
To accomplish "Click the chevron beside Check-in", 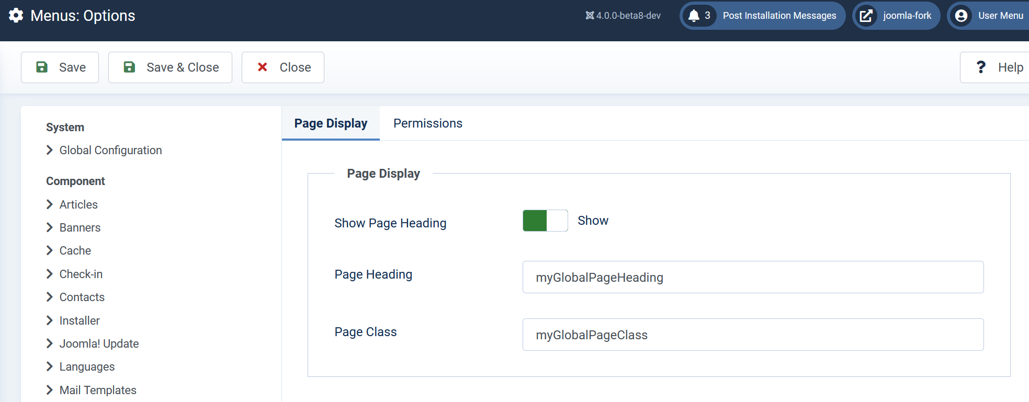I will click(x=50, y=274).
